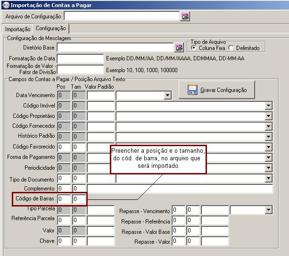Click the Código Favorecido Tam field
Image resolution: width=289 pixels, height=256 pixels.
pyautogui.click(x=79, y=147)
